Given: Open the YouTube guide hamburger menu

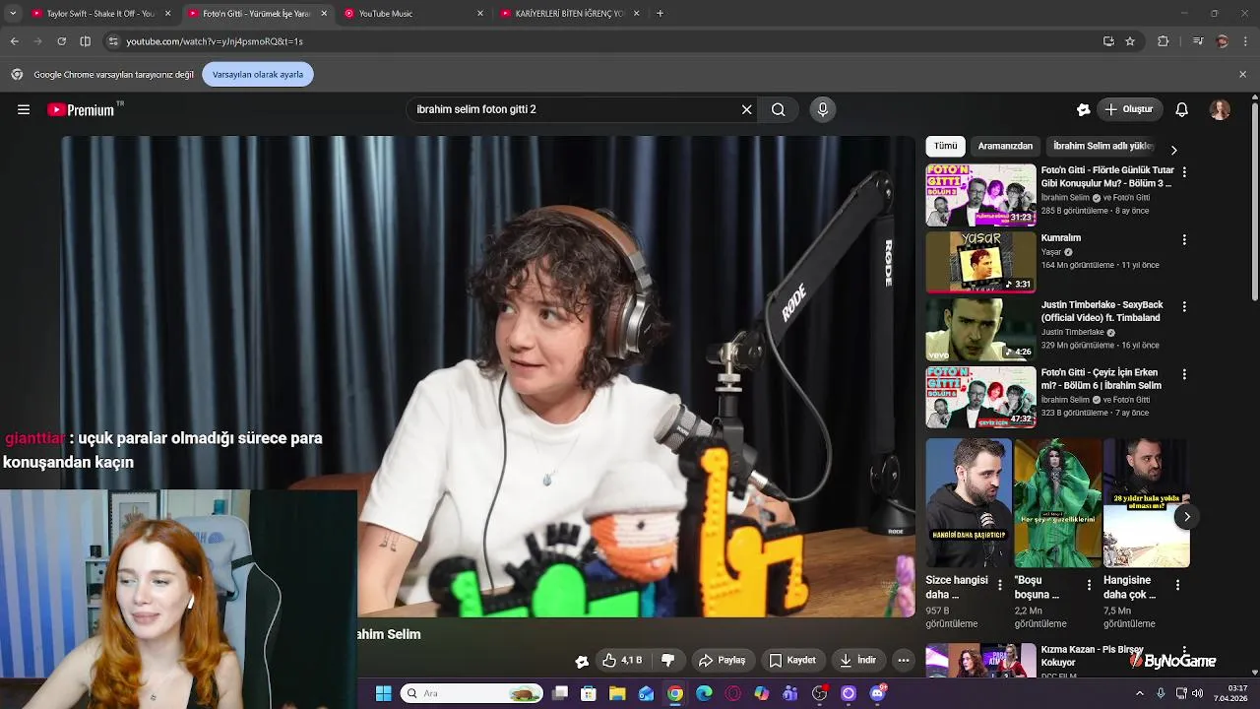Looking at the screenshot, I should click(24, 109).
